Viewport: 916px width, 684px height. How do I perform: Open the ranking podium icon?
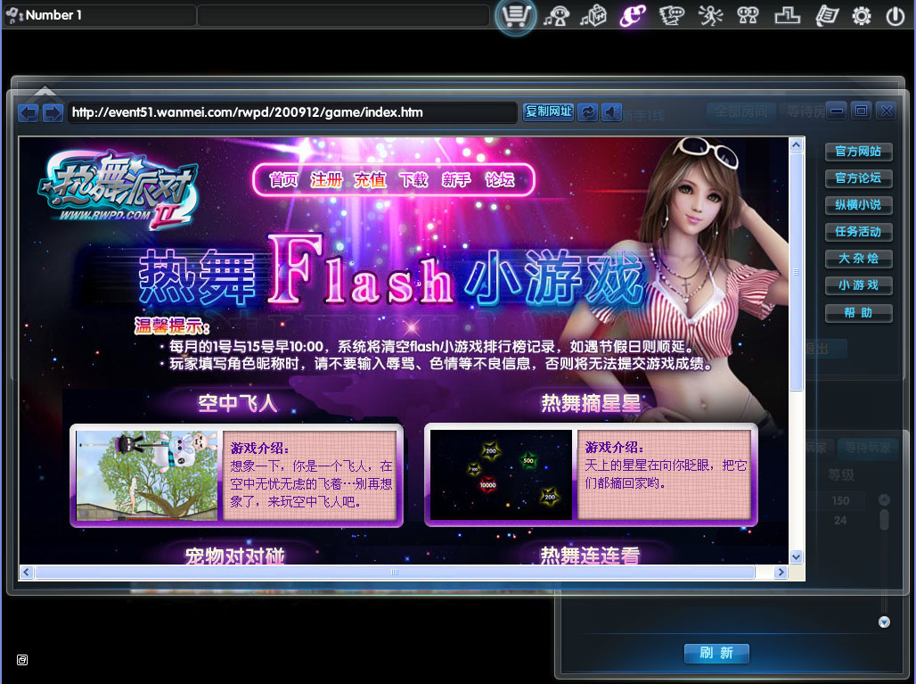(x=787, y=16)
